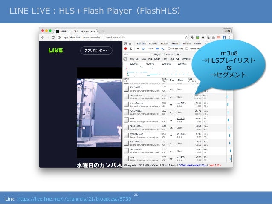Filter requests by JS

tap(138, 59)
